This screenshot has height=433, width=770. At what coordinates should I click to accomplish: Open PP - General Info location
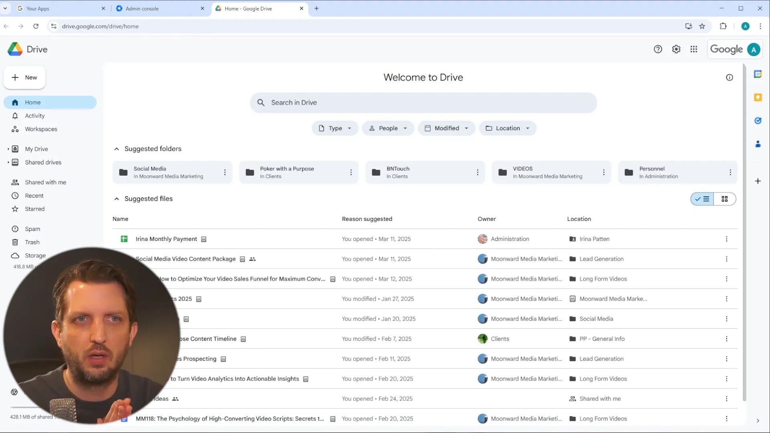click(602, 339)
